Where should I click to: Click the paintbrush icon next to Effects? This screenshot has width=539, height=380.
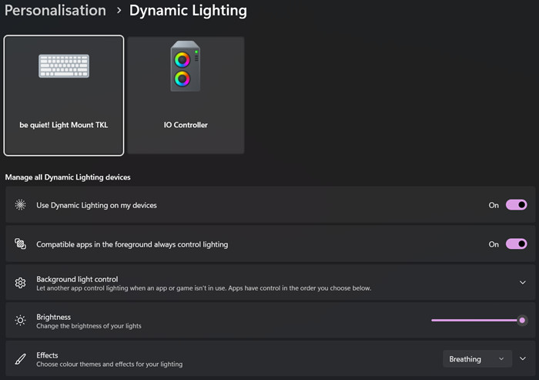click(20, 359)
